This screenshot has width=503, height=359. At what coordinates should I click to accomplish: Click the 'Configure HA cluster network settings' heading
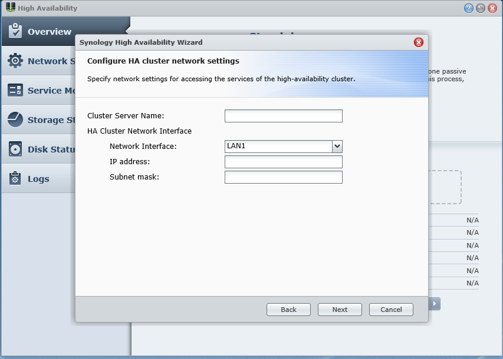pyautogui.click(x=163, y=61)
